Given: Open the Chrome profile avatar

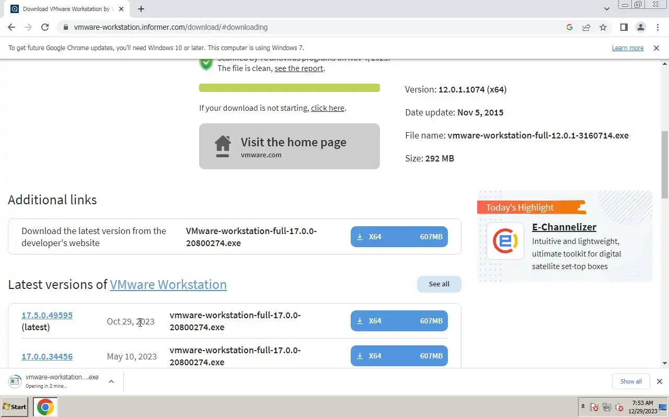Looking at the screenshot, I should (x=640, y=27).
